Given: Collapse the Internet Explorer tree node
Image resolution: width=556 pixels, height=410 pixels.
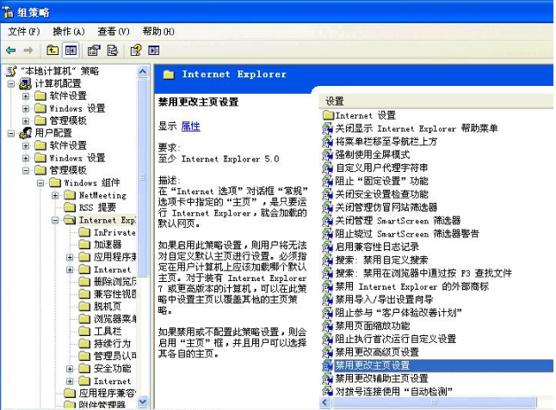Looking at the screenshot, I should (x=55, y=220).
